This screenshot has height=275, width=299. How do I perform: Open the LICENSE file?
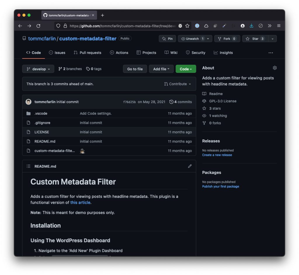pyautogui.click(x=42, y=132)
